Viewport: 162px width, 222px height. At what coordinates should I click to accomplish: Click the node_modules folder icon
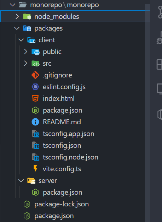point(27,17)
